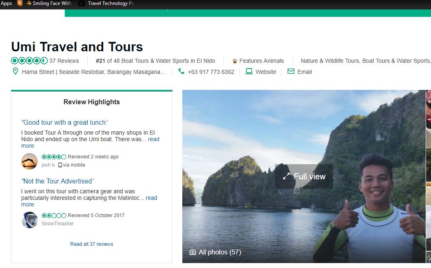431x268 pixels.
Task: Click the map pin address icon
Action: point(15,71)
